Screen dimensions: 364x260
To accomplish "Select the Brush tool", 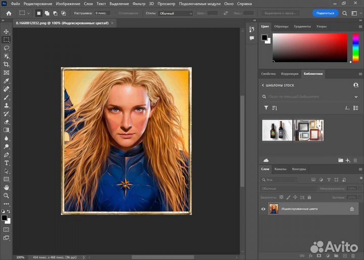I will (x=6, y=97).
